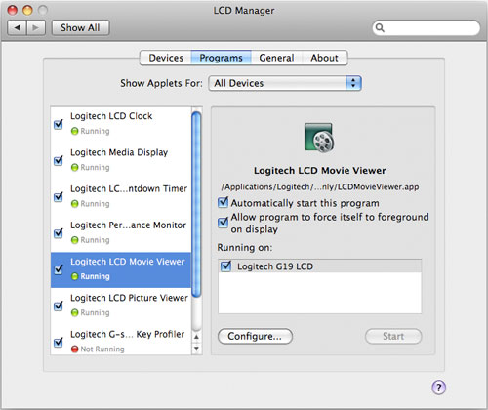488x410 pixels.
Task: Toggle Logitech LCD Movie Viewer checkbox
Action: 59,269
